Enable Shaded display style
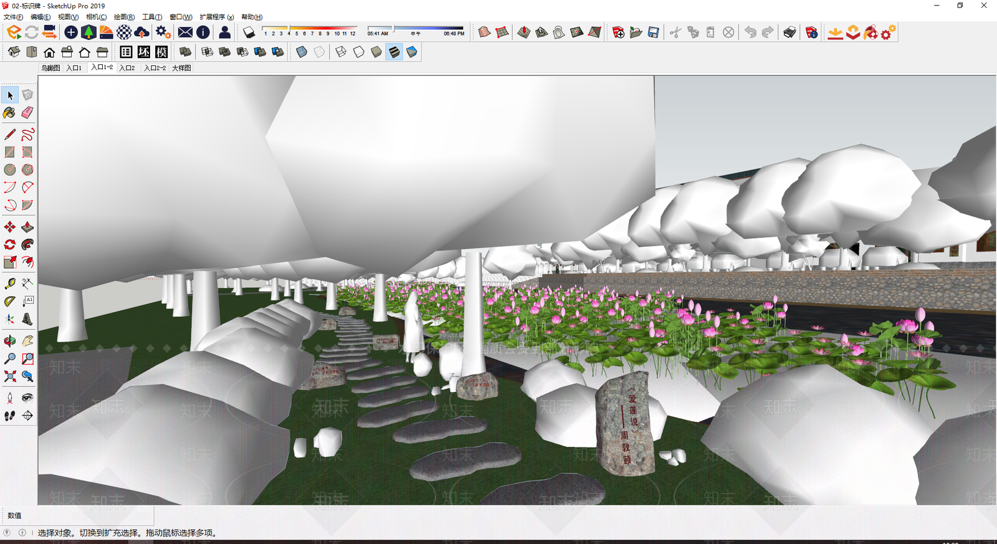997x544 pixels. coord(376,52)
